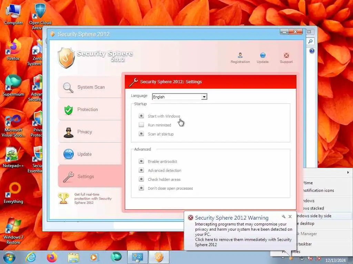Toggle the Check hidden areas checkbox

(141, 179)
